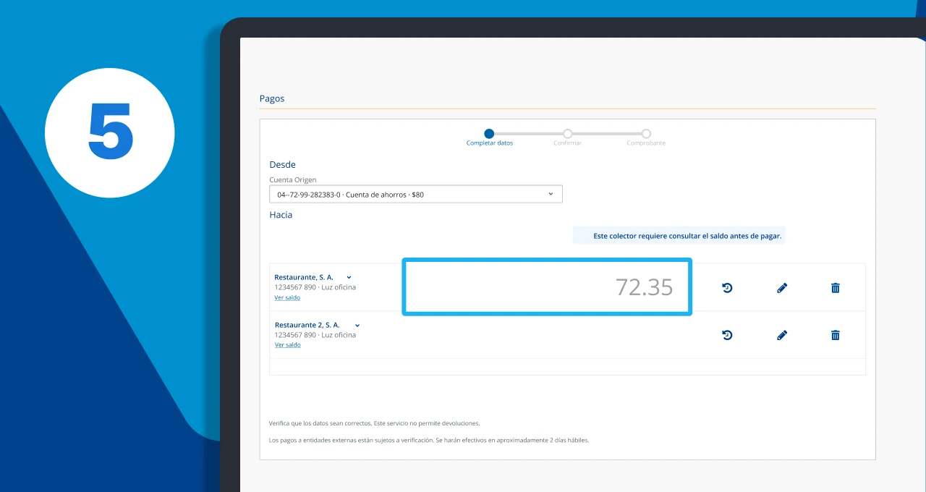Click the amount field showing 72.35

point(547,287)
